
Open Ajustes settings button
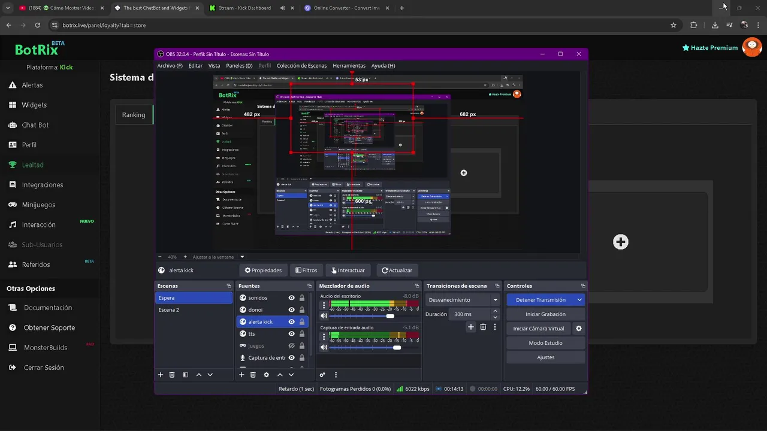[545, 357]
